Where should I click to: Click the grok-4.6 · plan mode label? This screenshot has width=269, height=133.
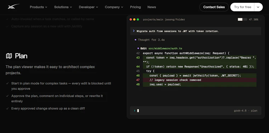(x=246, y=111)
